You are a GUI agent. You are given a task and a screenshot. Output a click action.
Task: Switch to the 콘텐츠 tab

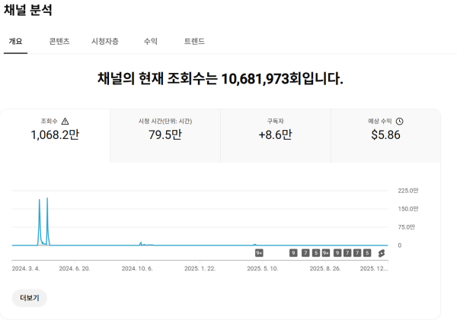59,41
